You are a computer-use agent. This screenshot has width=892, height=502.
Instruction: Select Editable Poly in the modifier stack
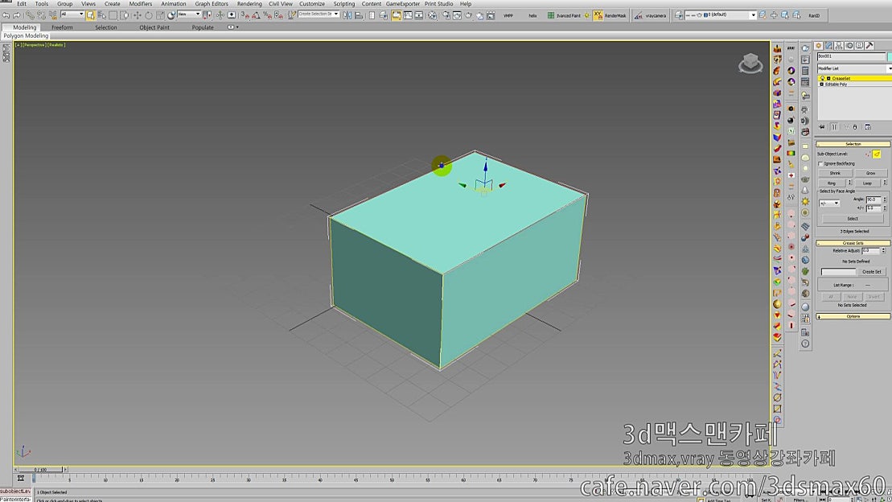point(836,83)
